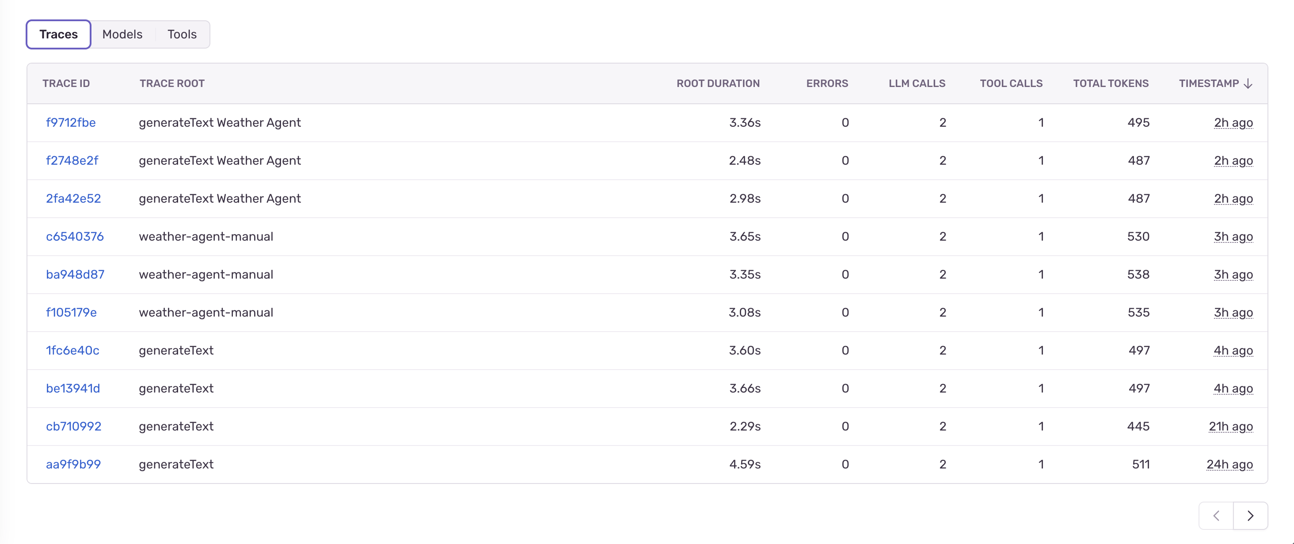Click the Timestamp sort arrow
Image resolution: width=1294 pixels, height=544 pixels.
pos(1248,84)
